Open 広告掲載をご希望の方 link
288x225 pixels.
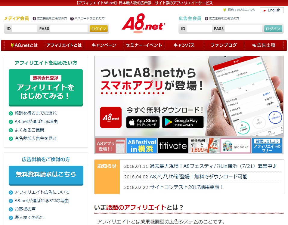[52, 19]
